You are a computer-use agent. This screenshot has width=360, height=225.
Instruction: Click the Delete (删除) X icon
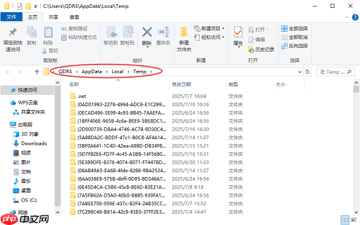[x=147, y=32]
